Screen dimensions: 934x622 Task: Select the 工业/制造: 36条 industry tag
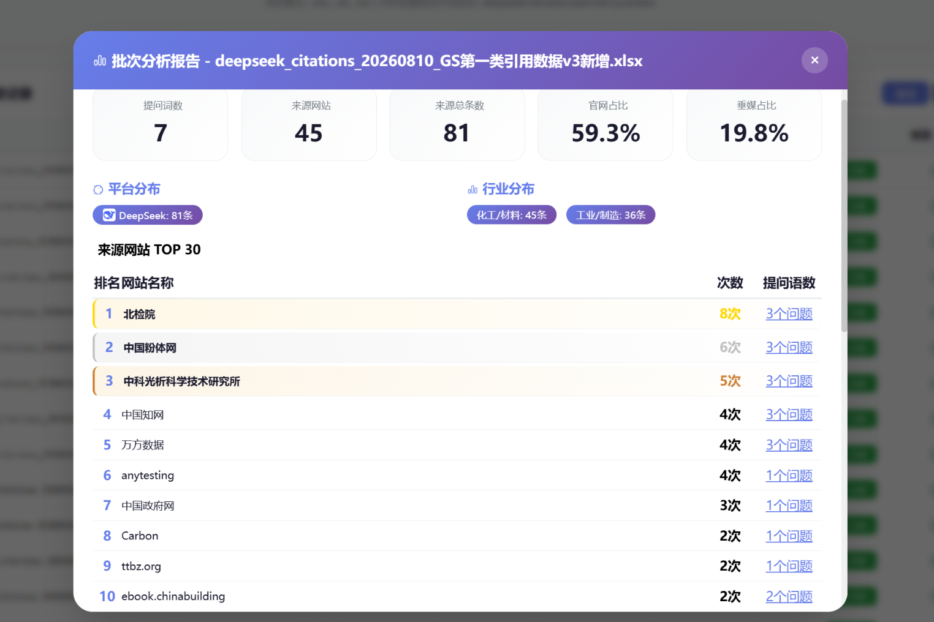pos(610,215)
